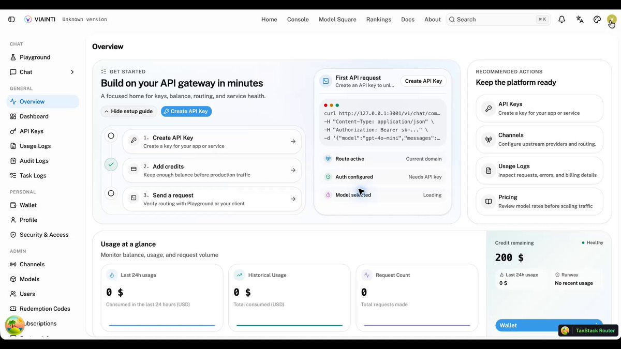The width and height of the screenshot is (621, 349).
Task: Expand the Chat section chevron in sidebar
Action: click(x=72, y=72)
